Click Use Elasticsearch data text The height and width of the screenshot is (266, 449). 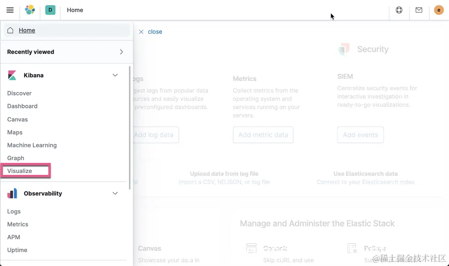365,173
